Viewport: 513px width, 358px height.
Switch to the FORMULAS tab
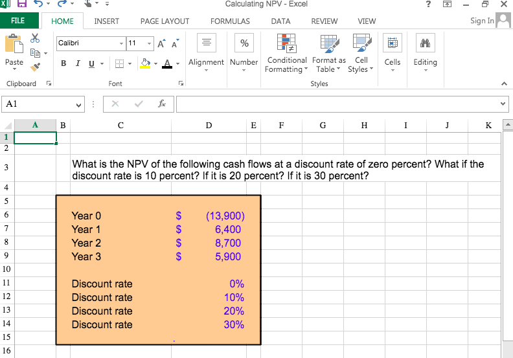pyautogui.click(x=230, y=21)
